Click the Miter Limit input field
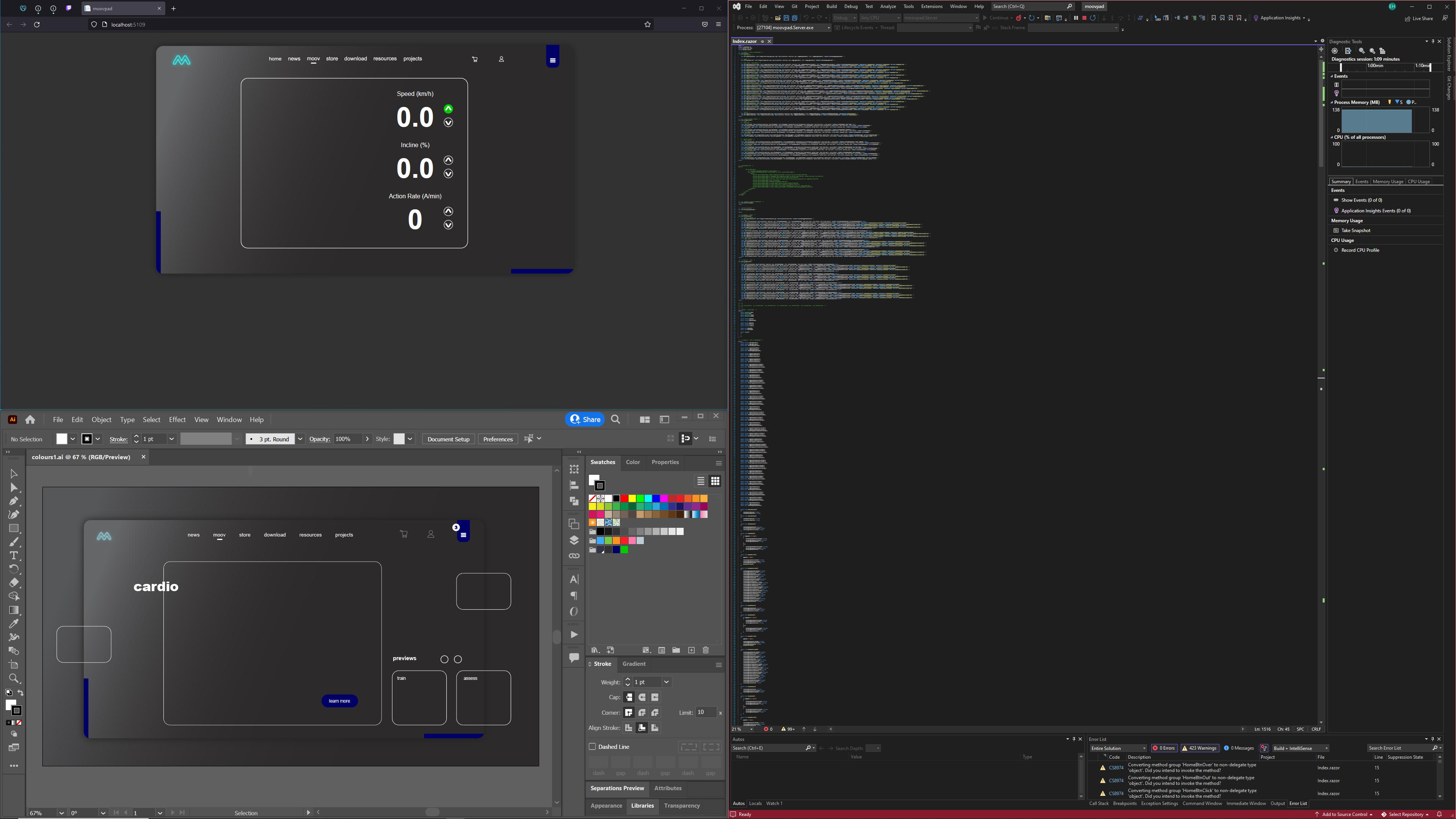Viewport: 1456px width, 819px height. coord(706,712)
